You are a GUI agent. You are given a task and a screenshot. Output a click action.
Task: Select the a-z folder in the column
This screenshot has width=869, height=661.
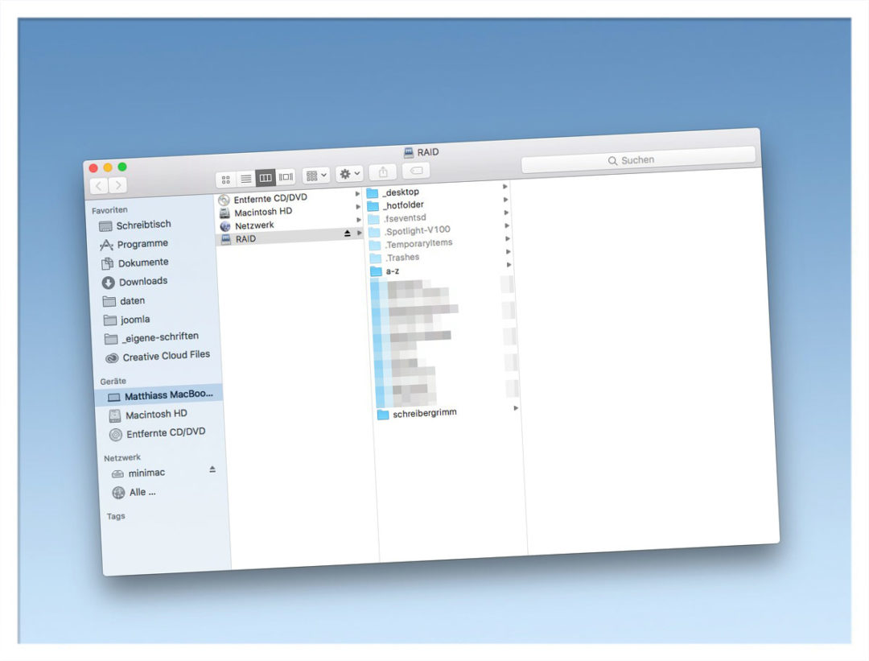(x=393, y=271)
